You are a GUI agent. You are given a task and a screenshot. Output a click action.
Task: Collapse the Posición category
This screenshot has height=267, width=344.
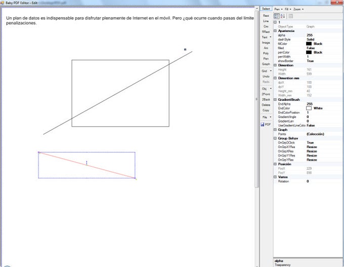point(275,164)
